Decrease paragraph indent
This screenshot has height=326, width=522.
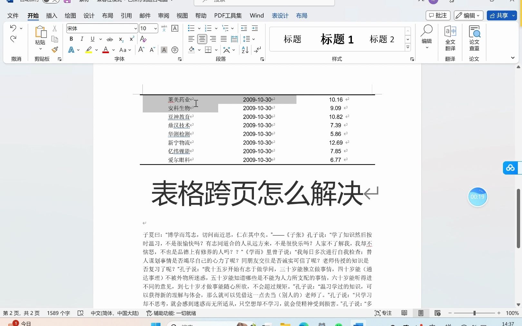244,28
